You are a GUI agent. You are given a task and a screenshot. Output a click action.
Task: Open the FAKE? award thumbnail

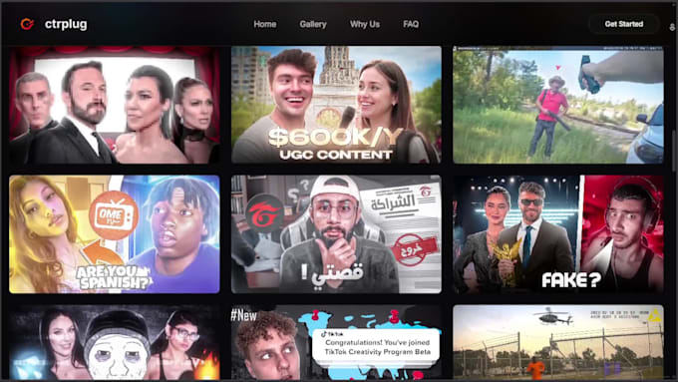[558, 234]
